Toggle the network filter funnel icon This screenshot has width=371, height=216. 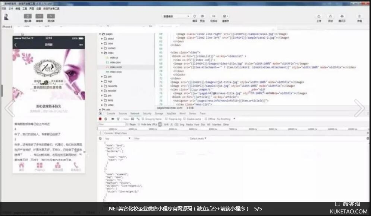[118, 119]
